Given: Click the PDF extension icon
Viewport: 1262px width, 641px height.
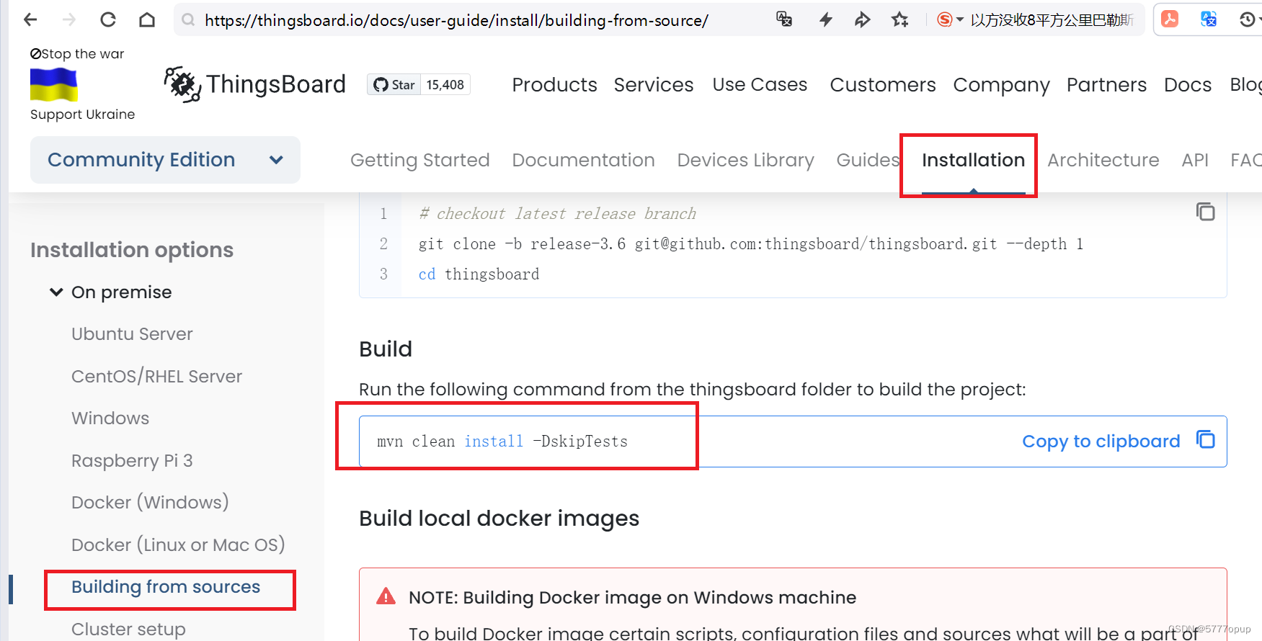Looking at the screenshot, I should [x=1170, y=19].
